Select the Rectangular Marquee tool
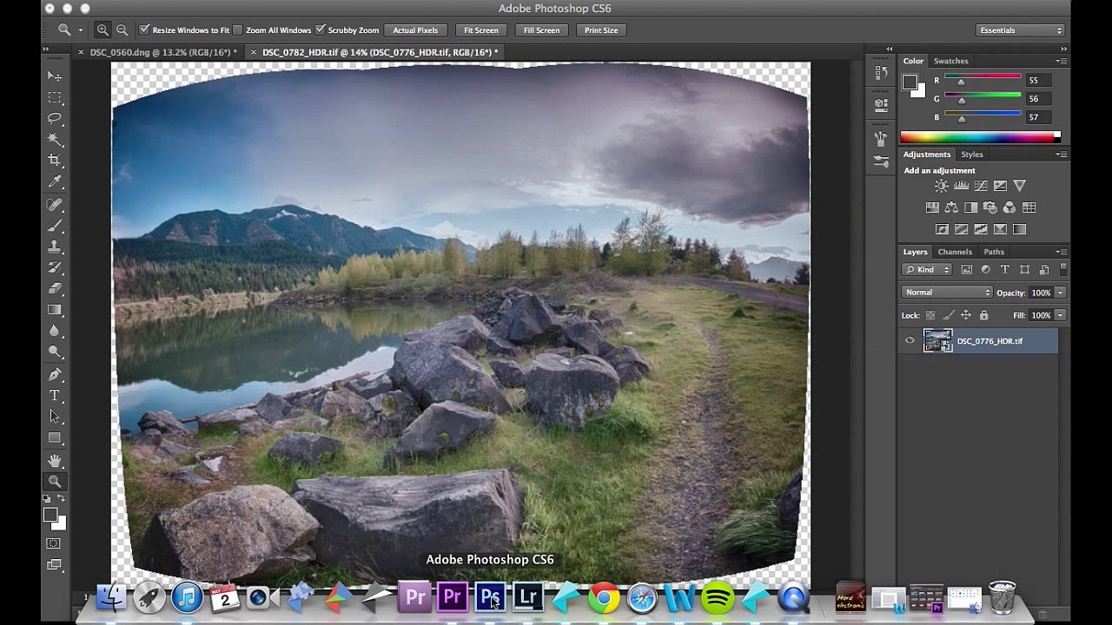 (55, 97)
